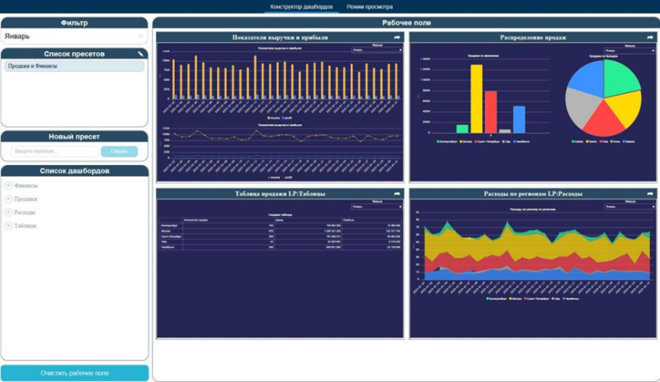Switch to Режим просмотра tab
The width and height of the screenshot is (660, 382).
(x=370, y=7)
